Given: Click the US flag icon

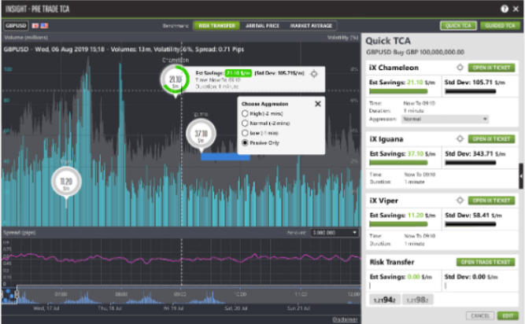Looking at the screenshot, I should coord(44,26).
